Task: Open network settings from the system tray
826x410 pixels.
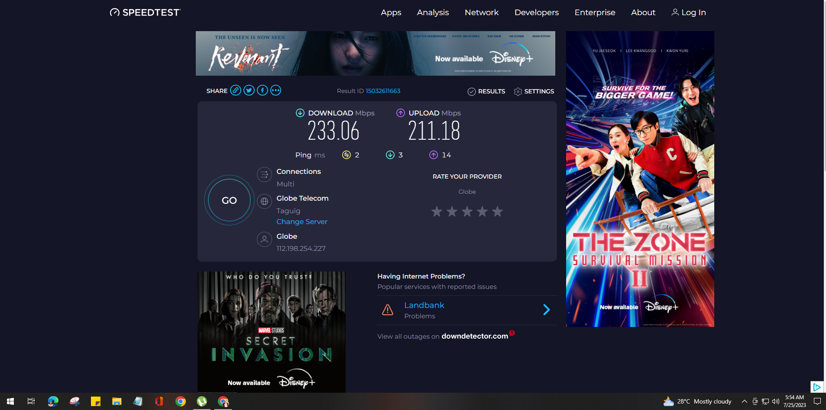Action: click(x=765, y=401)
